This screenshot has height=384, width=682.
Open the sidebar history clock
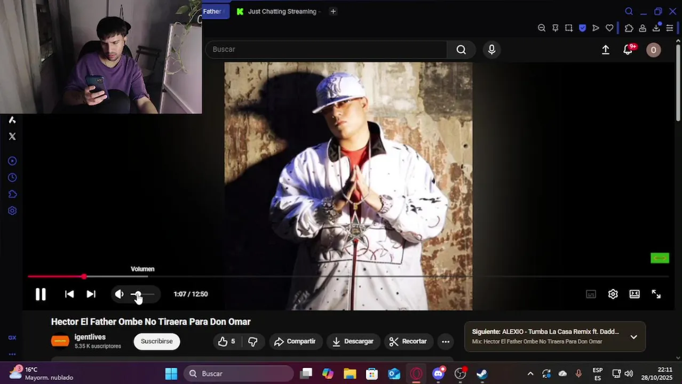pyautogui.click(x=12, y=178)
